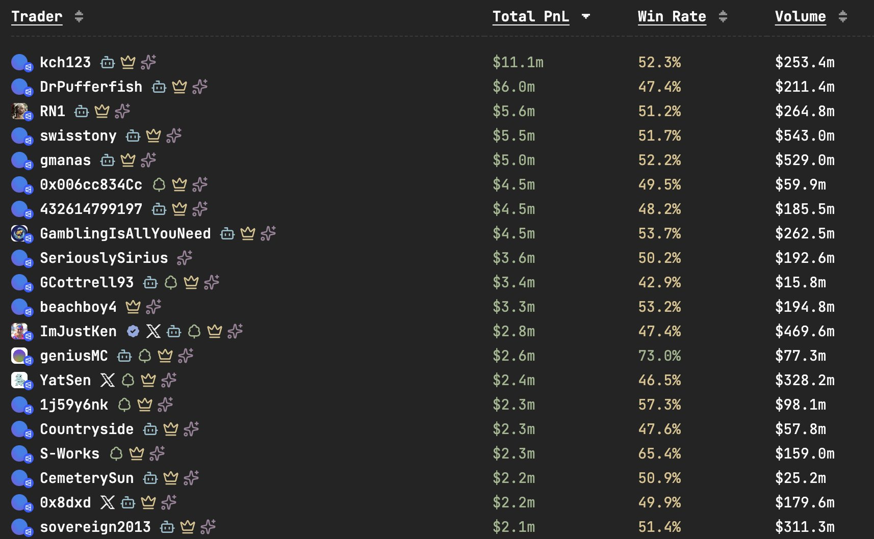Sort by Trader using the sort arrows
874x539 pixels.
click(x=79, y=17)
